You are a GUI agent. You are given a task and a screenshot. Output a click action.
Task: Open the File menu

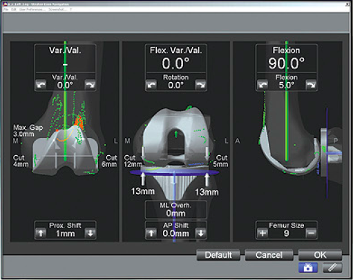[x=6, y=10]
